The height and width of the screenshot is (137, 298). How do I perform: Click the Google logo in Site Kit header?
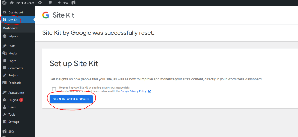46,15
